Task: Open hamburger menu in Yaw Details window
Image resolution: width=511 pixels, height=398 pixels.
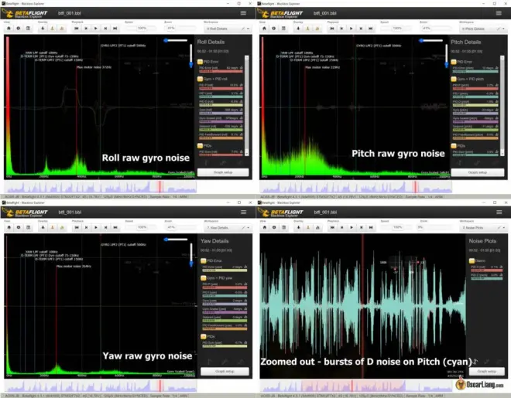Action: click(243, 212)
